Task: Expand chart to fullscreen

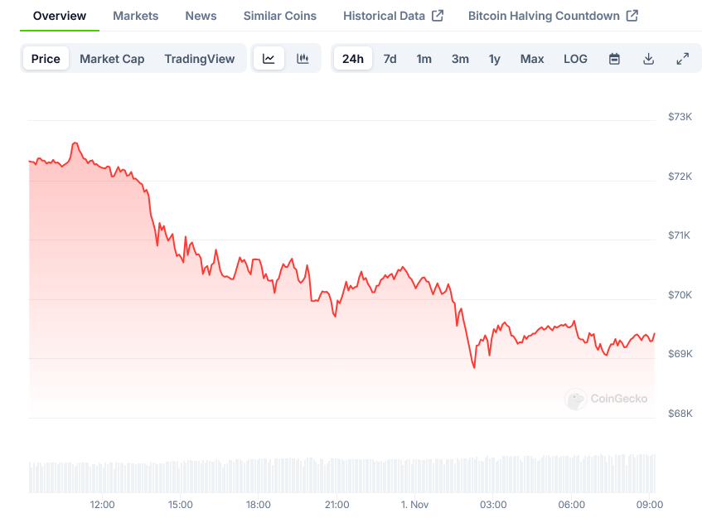Action: click(682, 59)
